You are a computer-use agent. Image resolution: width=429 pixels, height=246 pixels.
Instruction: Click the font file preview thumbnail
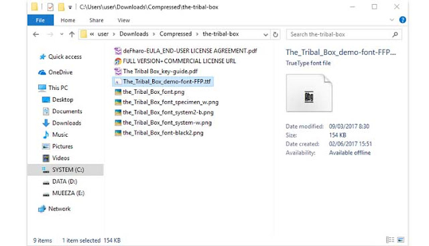(309, 93)
